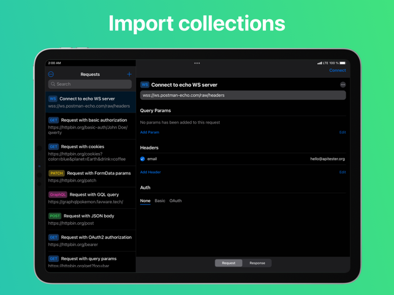Image resolution: width=394 pixels, height=295 pixels.
Task: Switch to the Response segment
Action: 257,263
